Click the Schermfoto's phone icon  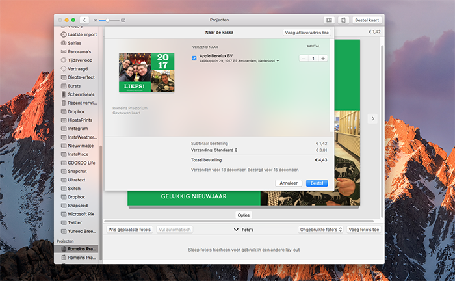click(x=64, y=94)
